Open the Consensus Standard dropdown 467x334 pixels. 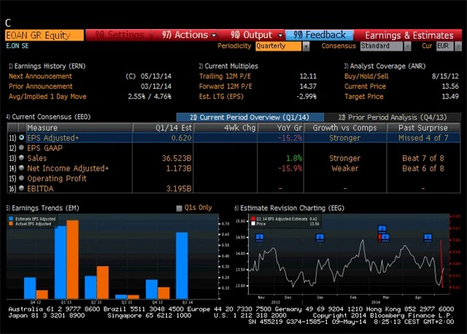point(385,46)
